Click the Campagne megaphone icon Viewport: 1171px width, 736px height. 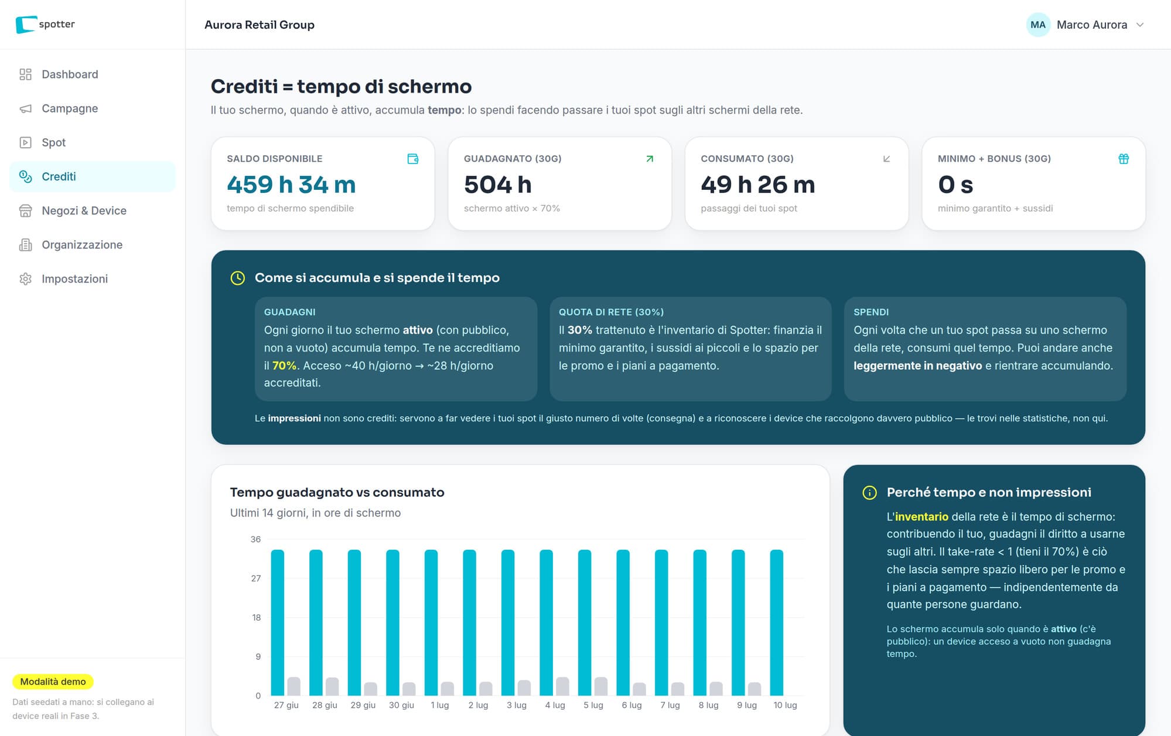point(25,108)
